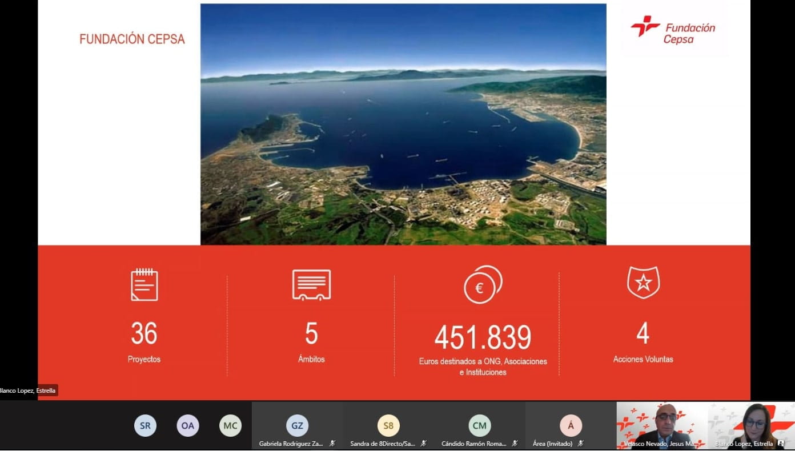Viewport: 795px width, 451px height.
Task: Click the star shield icon above Acciones Voluntas
Action: point(643,283)
